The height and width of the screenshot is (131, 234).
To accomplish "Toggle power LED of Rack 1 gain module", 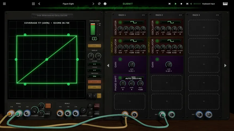I will [120, 60].
